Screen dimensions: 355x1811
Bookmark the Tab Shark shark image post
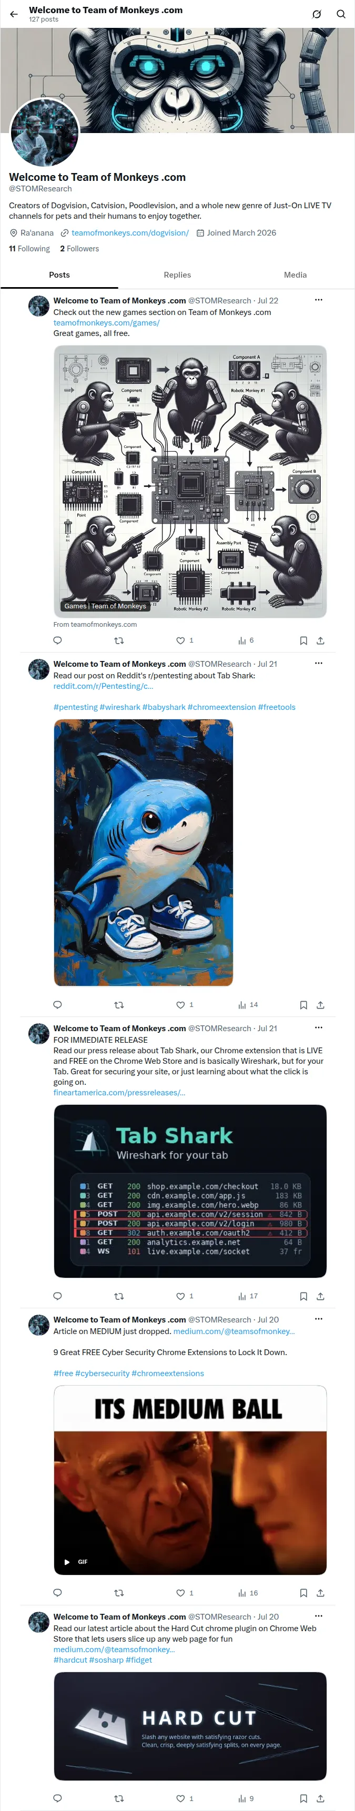(303, 1005)
